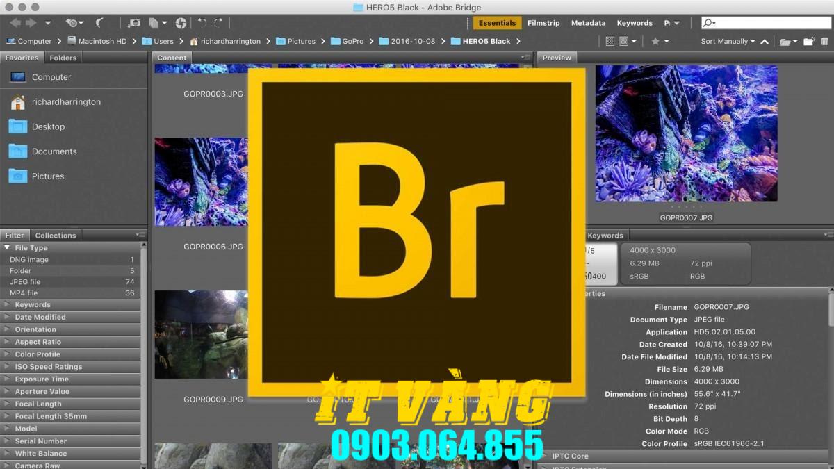Screen dimensions: 834x469
Task: Click the Get Photos from Camera icon
Action: 133,22
